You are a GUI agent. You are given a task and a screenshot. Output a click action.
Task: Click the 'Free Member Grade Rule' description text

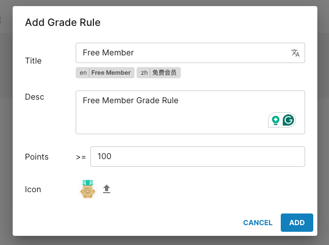[x=130, y=101]
